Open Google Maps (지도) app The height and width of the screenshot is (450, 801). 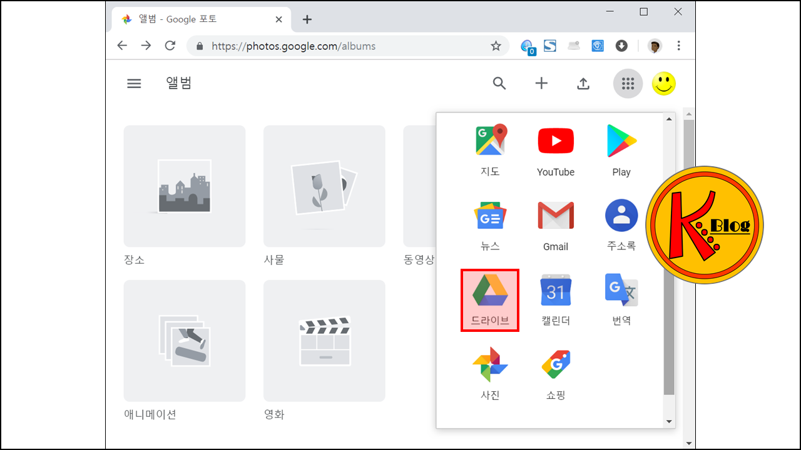tap(490, 150)
